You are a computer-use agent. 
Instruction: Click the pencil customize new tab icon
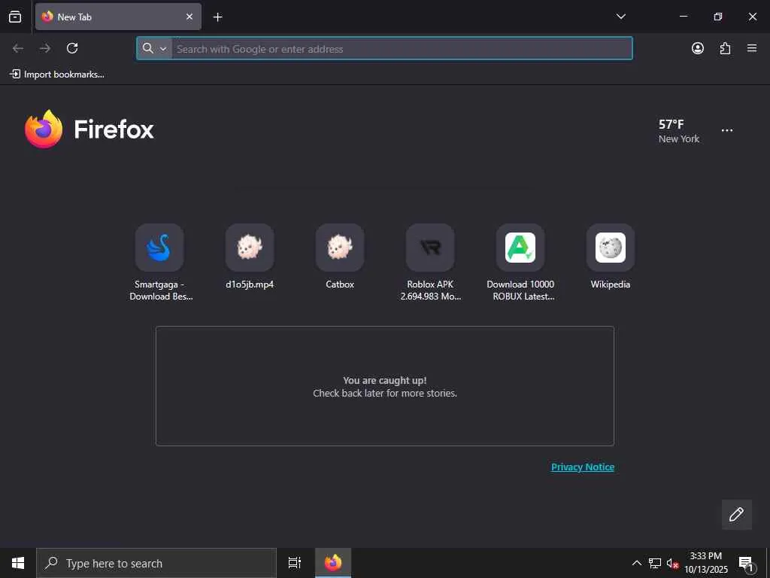pyautogui.click(x=736, y=514)
